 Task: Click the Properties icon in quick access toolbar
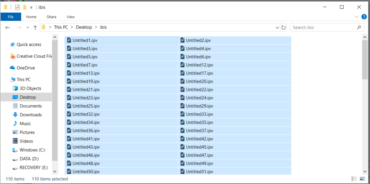pos(17,7)
